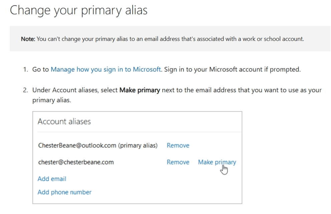The width and height of the screenshot is (331, 214).
Task: Click the "(primary alias)" label
Action: 138,145
